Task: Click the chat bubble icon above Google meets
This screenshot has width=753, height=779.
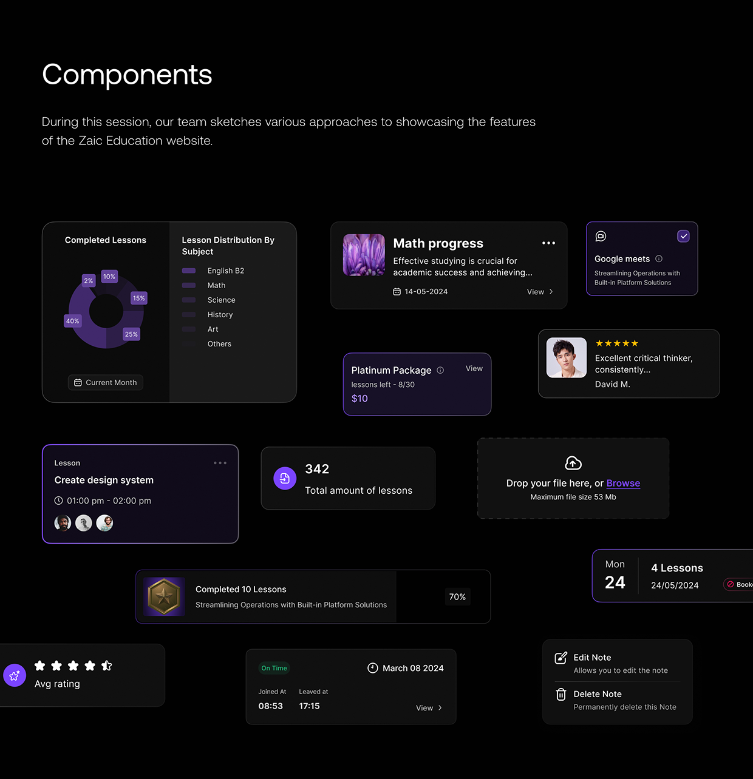Action: point(601,236)
